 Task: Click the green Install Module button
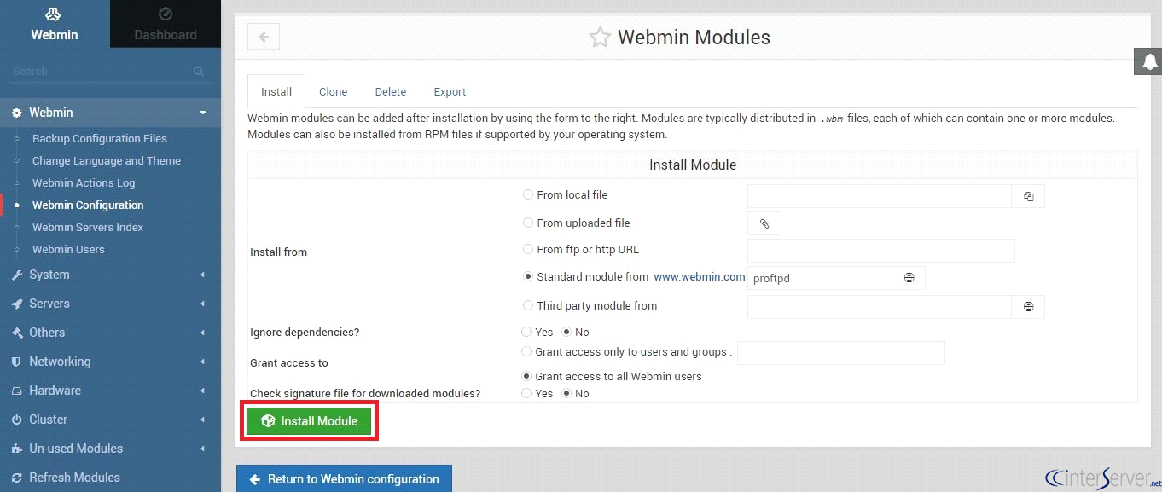(309, 421)
